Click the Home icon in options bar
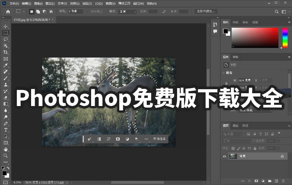This screenshot has height=185, width=292. (x=8, y=12)
